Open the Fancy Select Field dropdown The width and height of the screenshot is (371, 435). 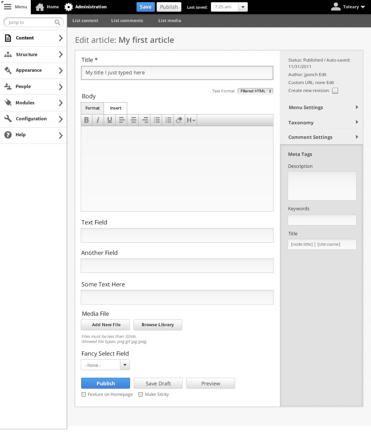105,365
